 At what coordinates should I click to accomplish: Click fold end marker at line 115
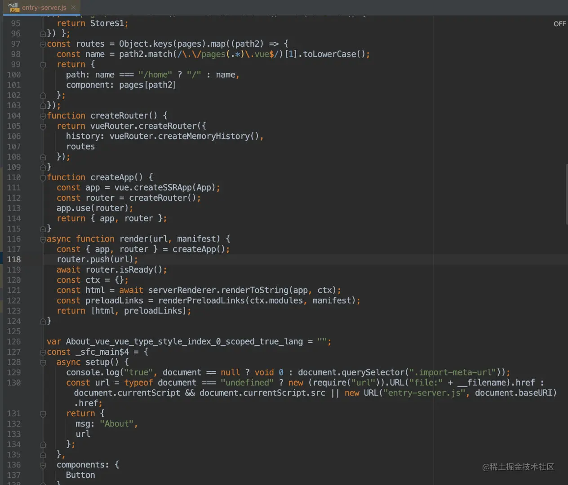(43, 229)
